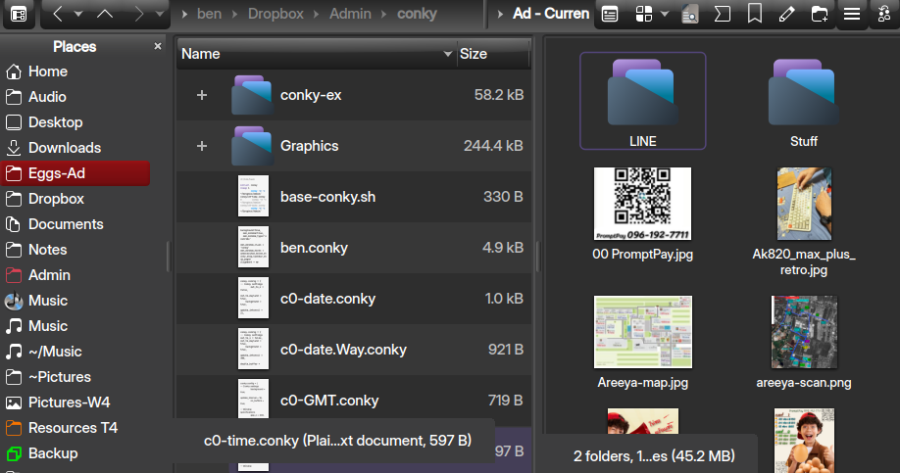Click the back navigation arrow
Image resolution: width=900 pixels, height=473 pixels.
[58, 14]
